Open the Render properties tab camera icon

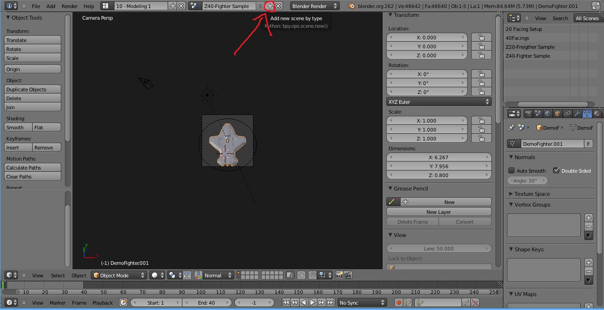pos(528,114)
